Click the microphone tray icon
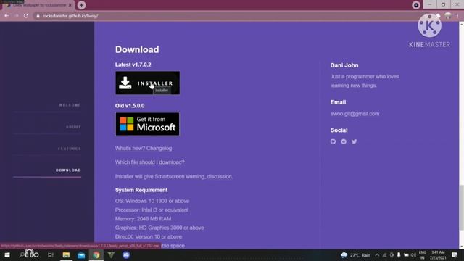 point(399,255)
